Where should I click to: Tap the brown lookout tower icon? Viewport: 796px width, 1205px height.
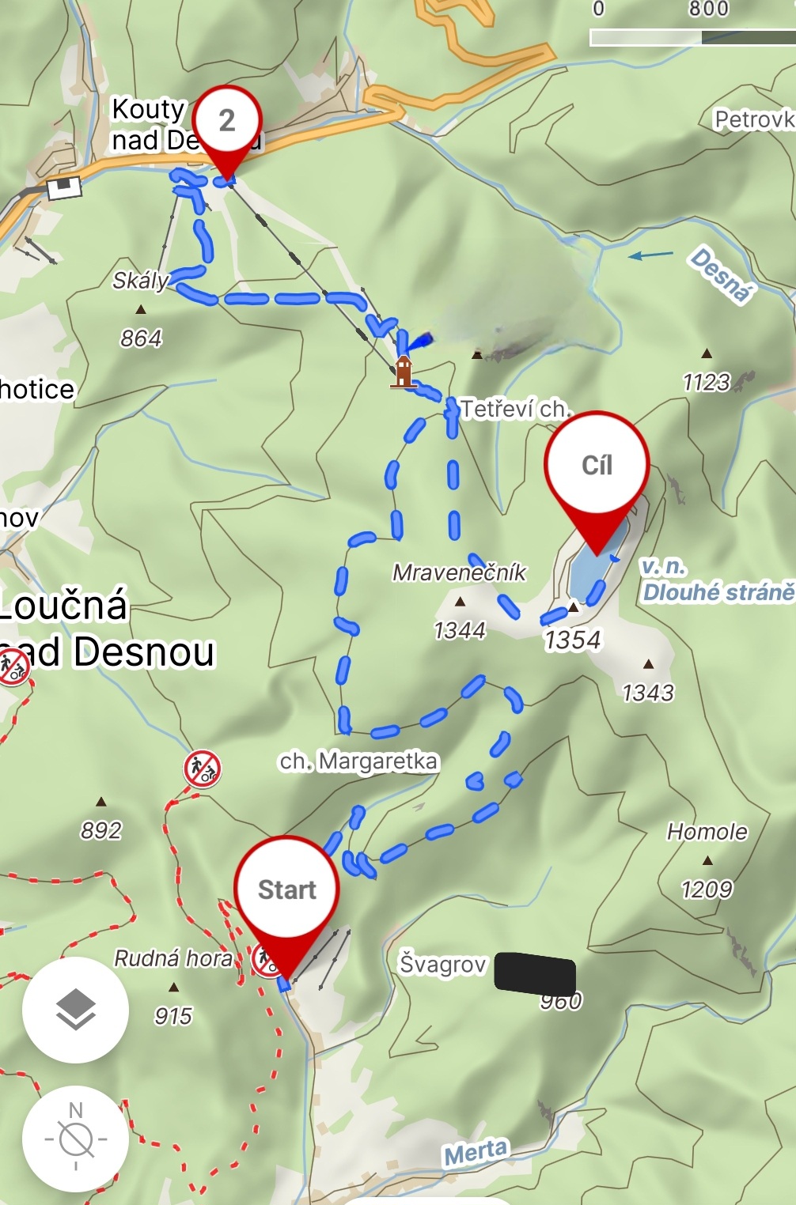click(404, 372)
